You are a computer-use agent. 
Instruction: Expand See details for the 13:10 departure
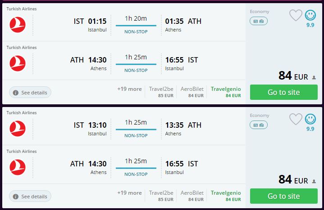30,196
